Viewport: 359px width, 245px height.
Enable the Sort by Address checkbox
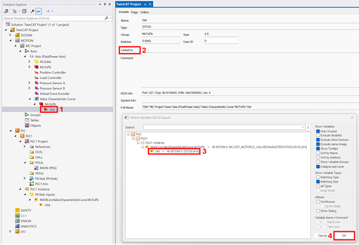click(318, 158)
